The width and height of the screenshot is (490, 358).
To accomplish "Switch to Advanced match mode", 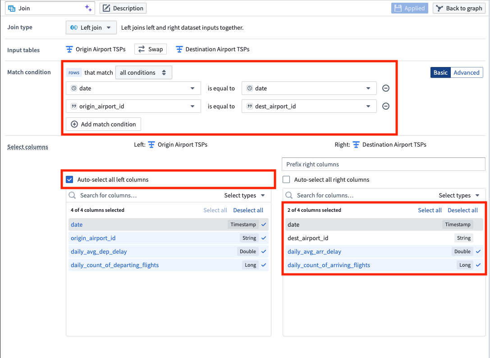I will tap(467, 73).
